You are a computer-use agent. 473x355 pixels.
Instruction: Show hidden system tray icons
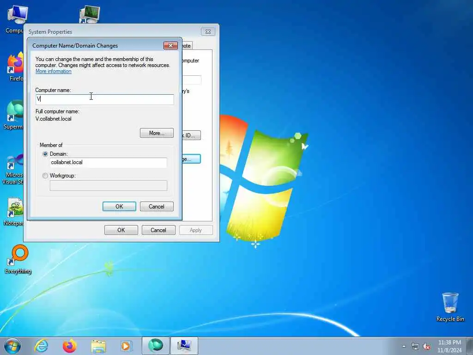[x=404, y=346]
